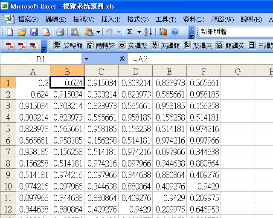The width and height of the screenshot is (273, 218).
Task: Click cell C3 containing 0.823973
Action: [x=101, y=106]
